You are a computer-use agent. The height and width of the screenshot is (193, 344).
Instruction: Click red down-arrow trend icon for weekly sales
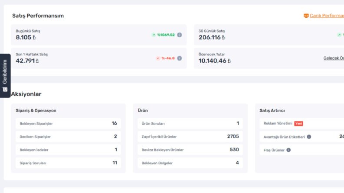[158, 58]
